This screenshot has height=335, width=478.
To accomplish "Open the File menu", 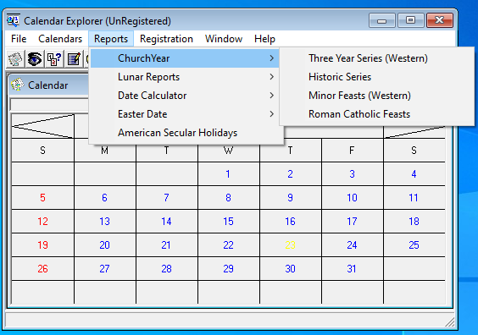I will click(19, 39).
